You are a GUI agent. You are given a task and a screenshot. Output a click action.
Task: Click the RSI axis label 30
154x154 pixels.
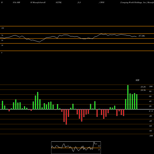click(2, 45)
